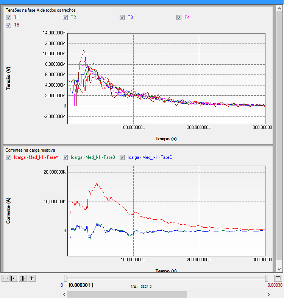Toggle Icarga Med_I-1 FaseB checkbox
The height and width of the screenshot is (298, 284).
point(66,157)
